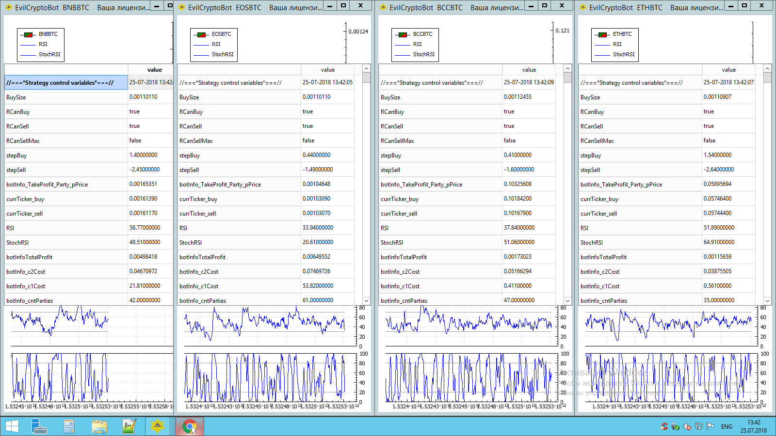Click the EOSBTC window title icon
The height and width of the screenshot is (436, 776).
tap(182, 7)
